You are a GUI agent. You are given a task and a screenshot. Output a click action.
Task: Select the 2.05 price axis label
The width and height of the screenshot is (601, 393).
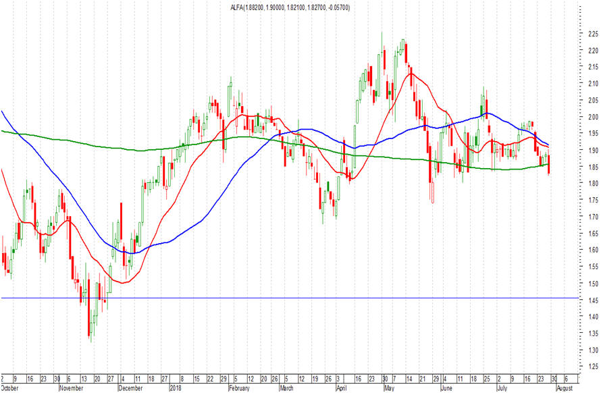(x=593, y=101)
